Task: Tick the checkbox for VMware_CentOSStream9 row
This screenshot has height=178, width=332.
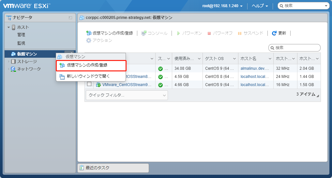Action: click(x=89, y=84)
